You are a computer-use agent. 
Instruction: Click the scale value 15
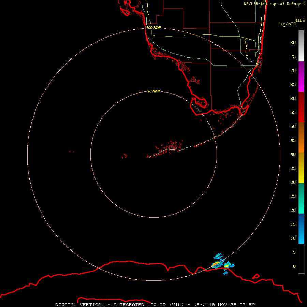click(x=293, y=224)
